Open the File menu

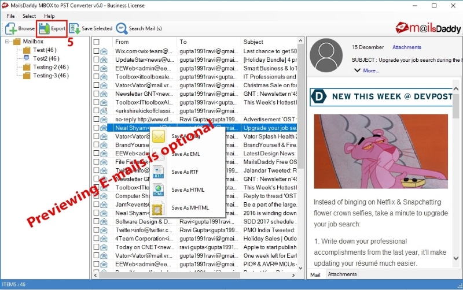pyautogui.click(x=10, y=16)
